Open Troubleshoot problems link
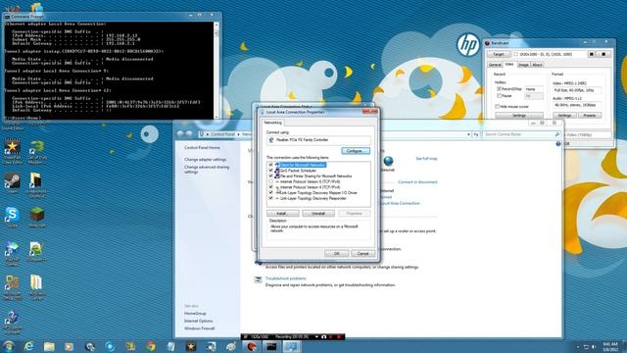The height and width of the screenshot is (353, 627). click(x=285, y=278)
